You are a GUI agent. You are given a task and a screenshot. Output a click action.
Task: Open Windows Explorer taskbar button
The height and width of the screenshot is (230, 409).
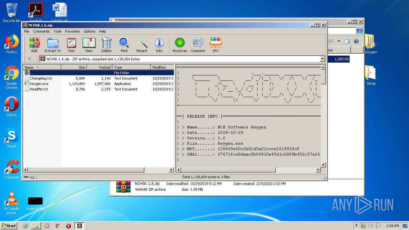(x=36, y=226)
